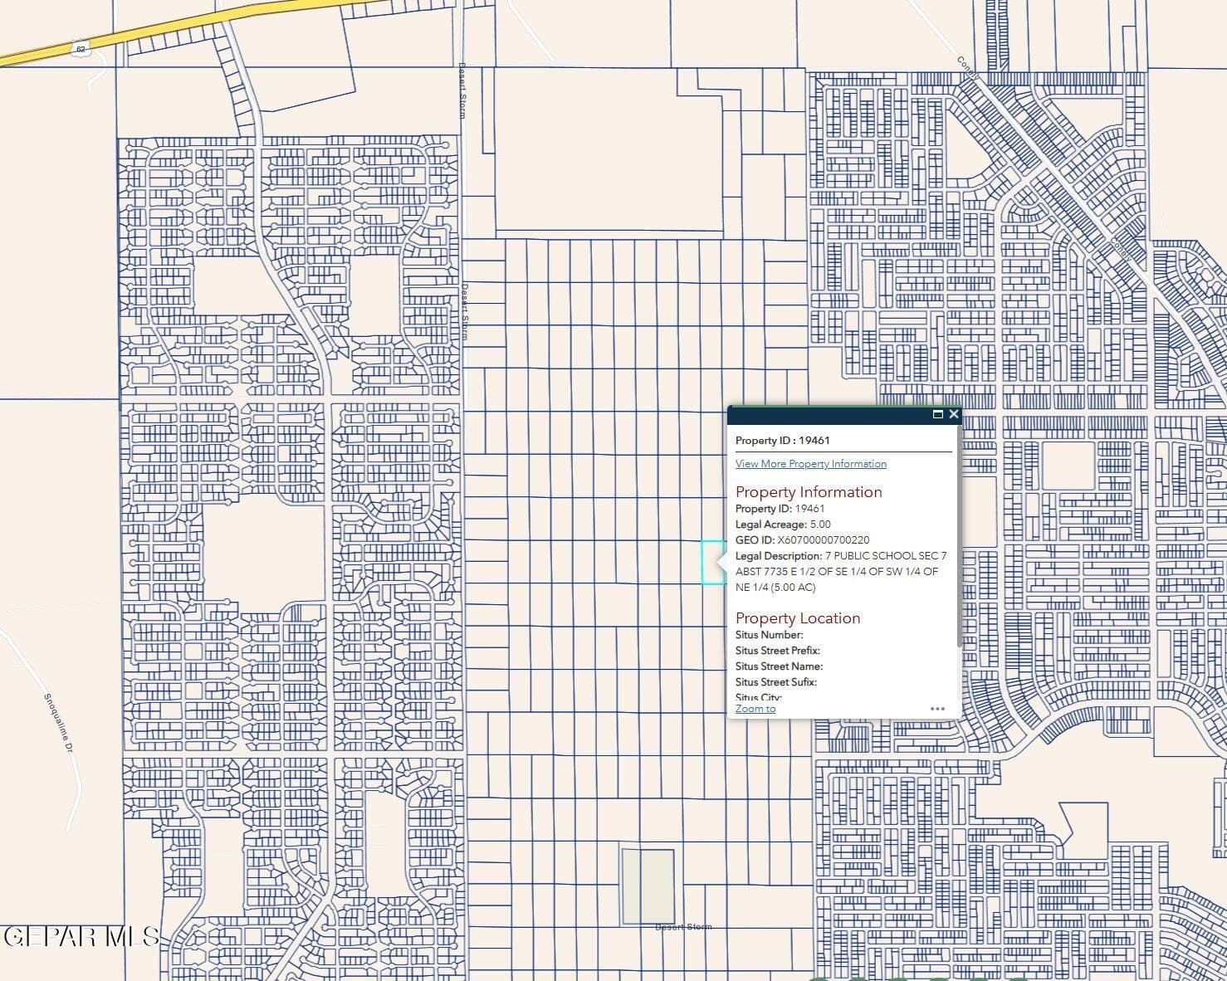1227x981 pixels.
Task: Click the large square parcel near Desert Storm
Action: point(647,886)
